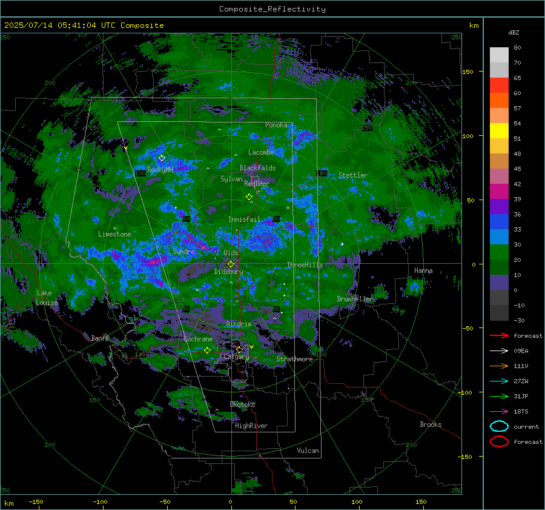Click the Okotoks city label

click(x=242, y=404)
